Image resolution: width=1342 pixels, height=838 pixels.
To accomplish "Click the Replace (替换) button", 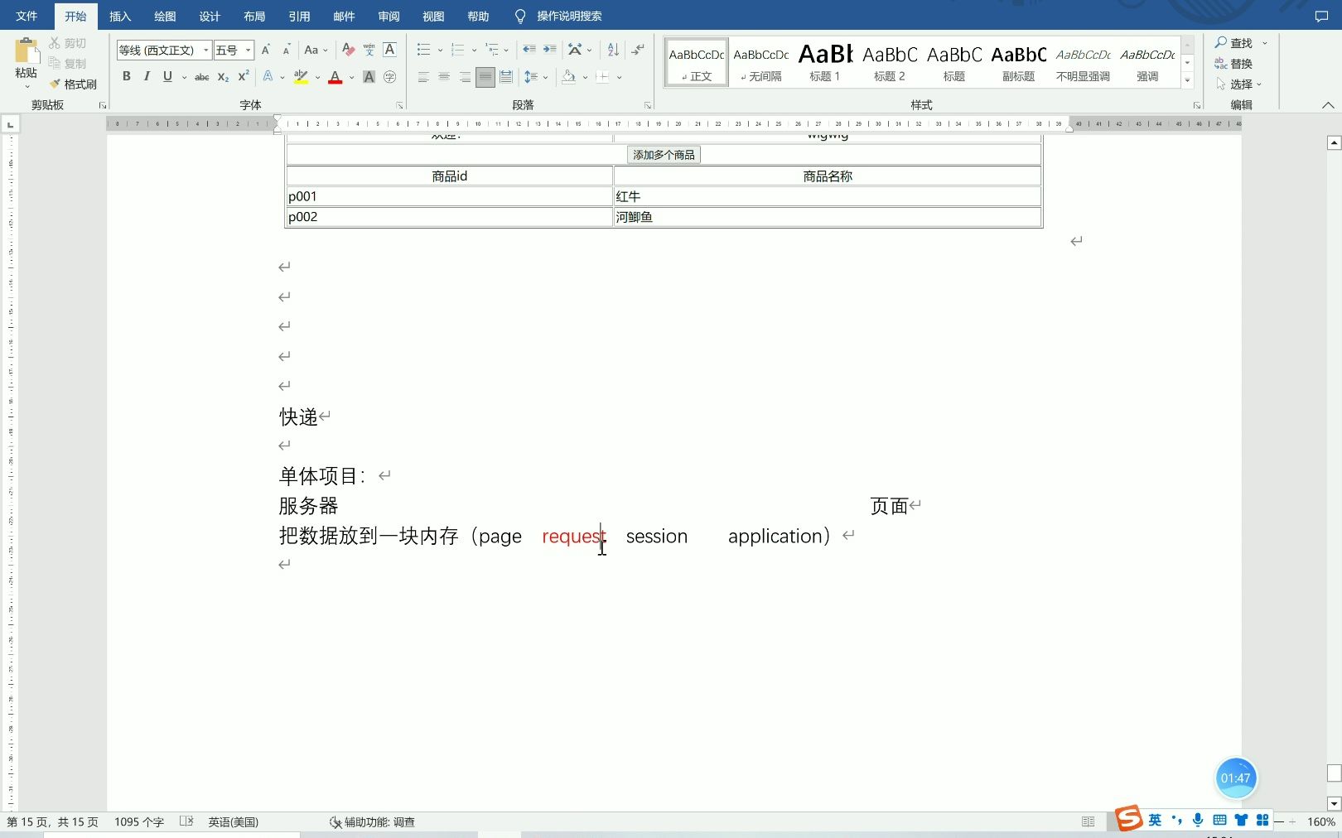I will (x=1233, y=64).
